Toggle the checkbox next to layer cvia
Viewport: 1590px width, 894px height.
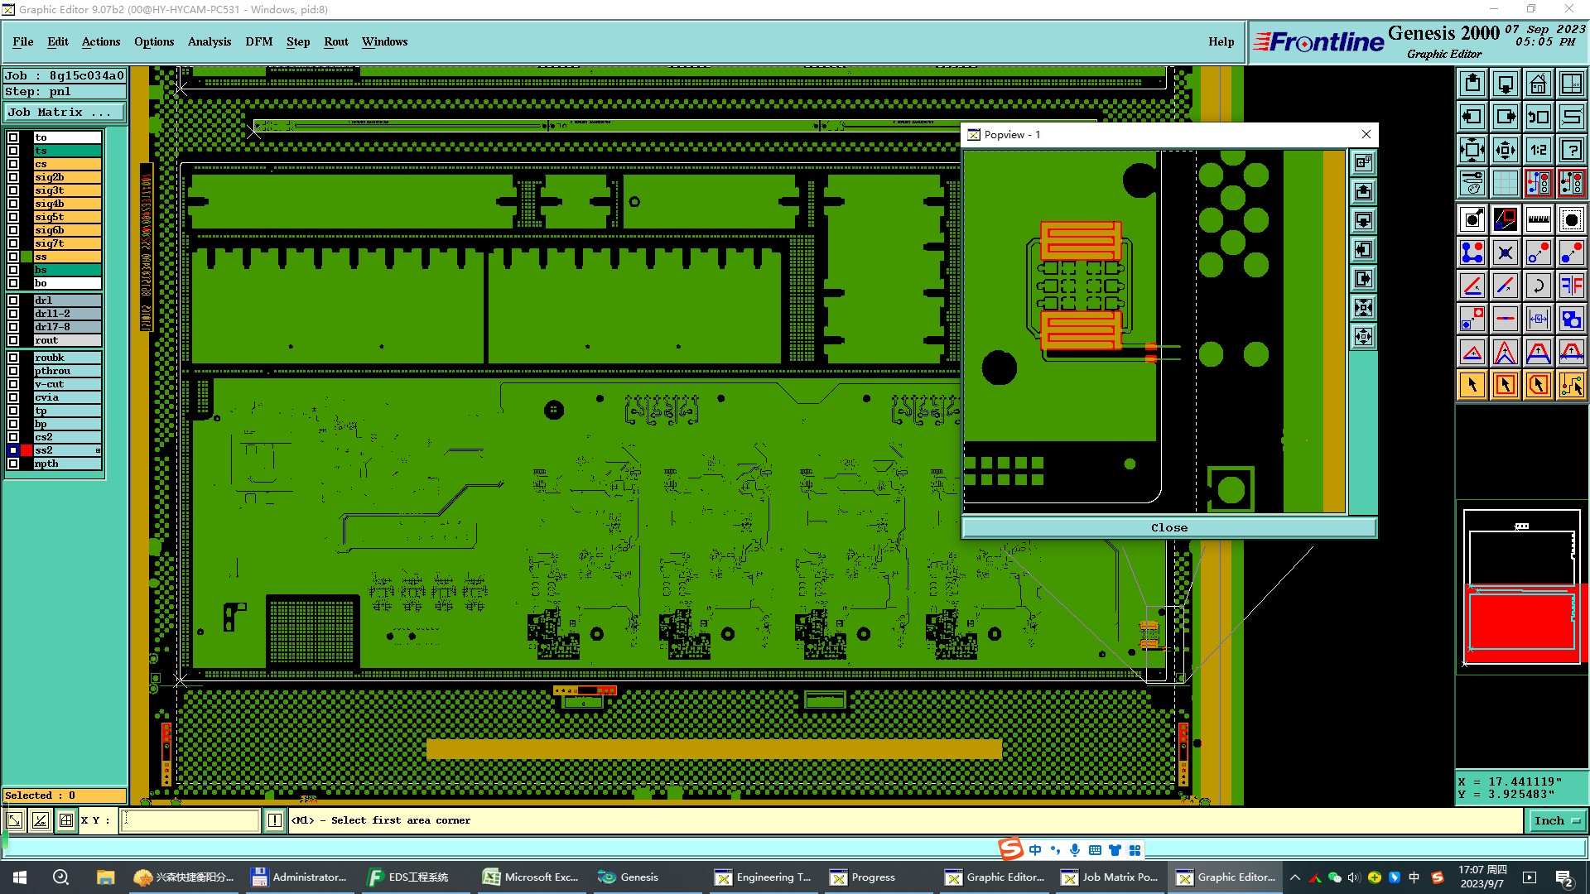(x=13, y=397)
